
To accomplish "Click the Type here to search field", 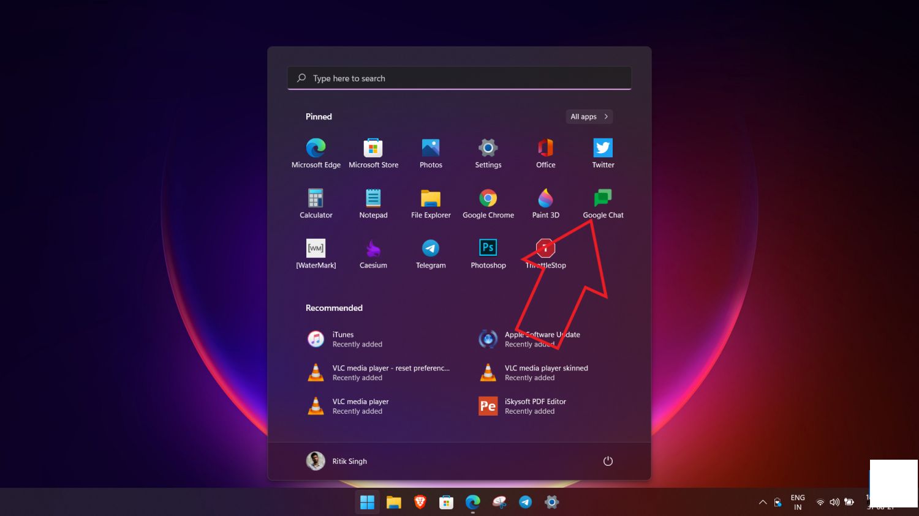I will pyautogui.click(x=459, y=78).
